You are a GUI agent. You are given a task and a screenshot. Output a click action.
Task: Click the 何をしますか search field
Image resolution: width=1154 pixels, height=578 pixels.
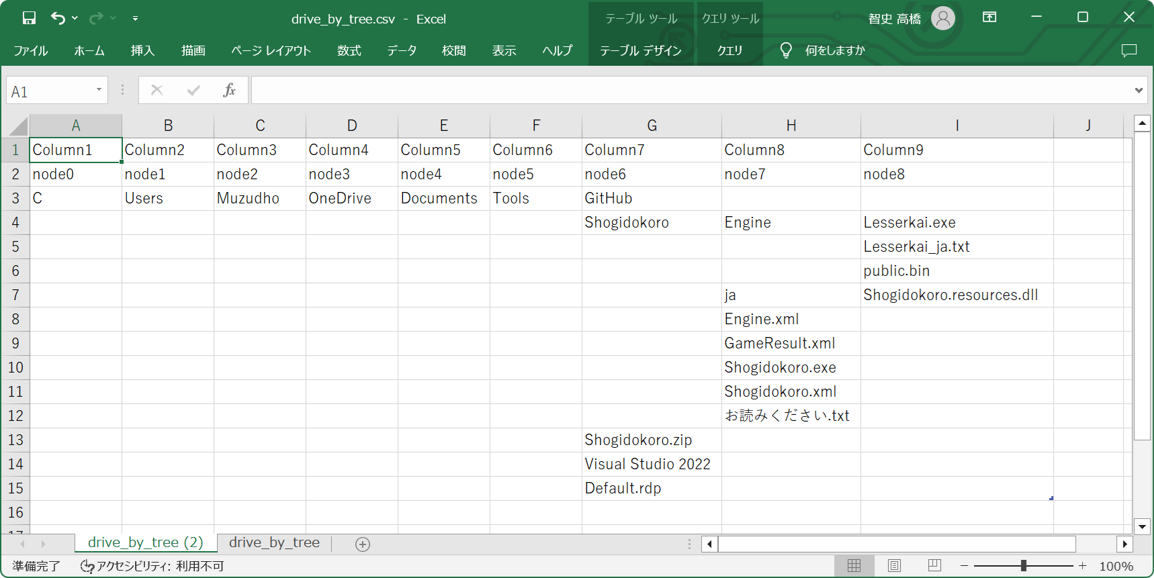coord(835,50)
